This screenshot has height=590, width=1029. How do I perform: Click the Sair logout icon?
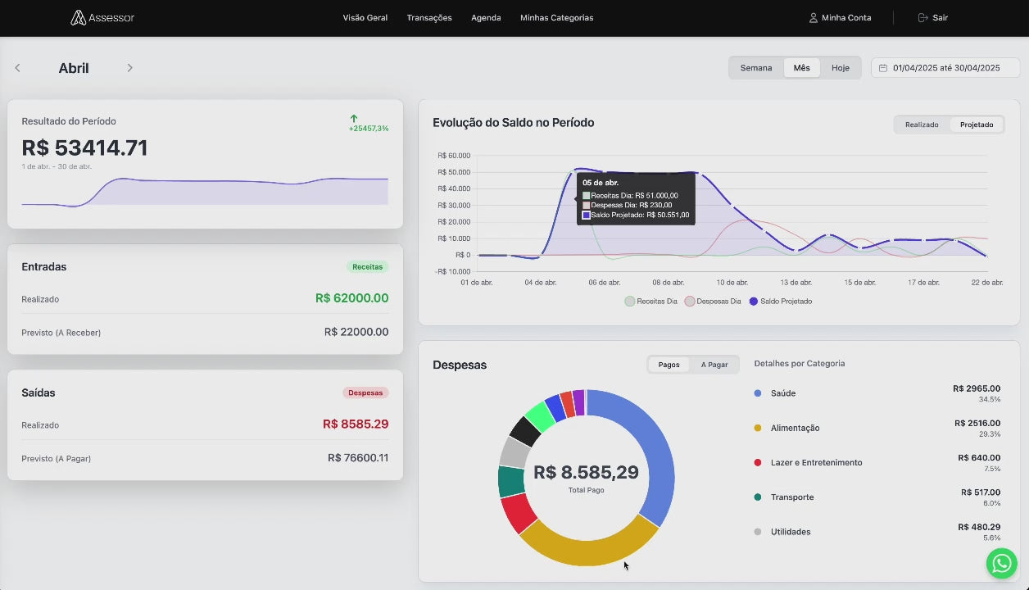click(922, 18)
